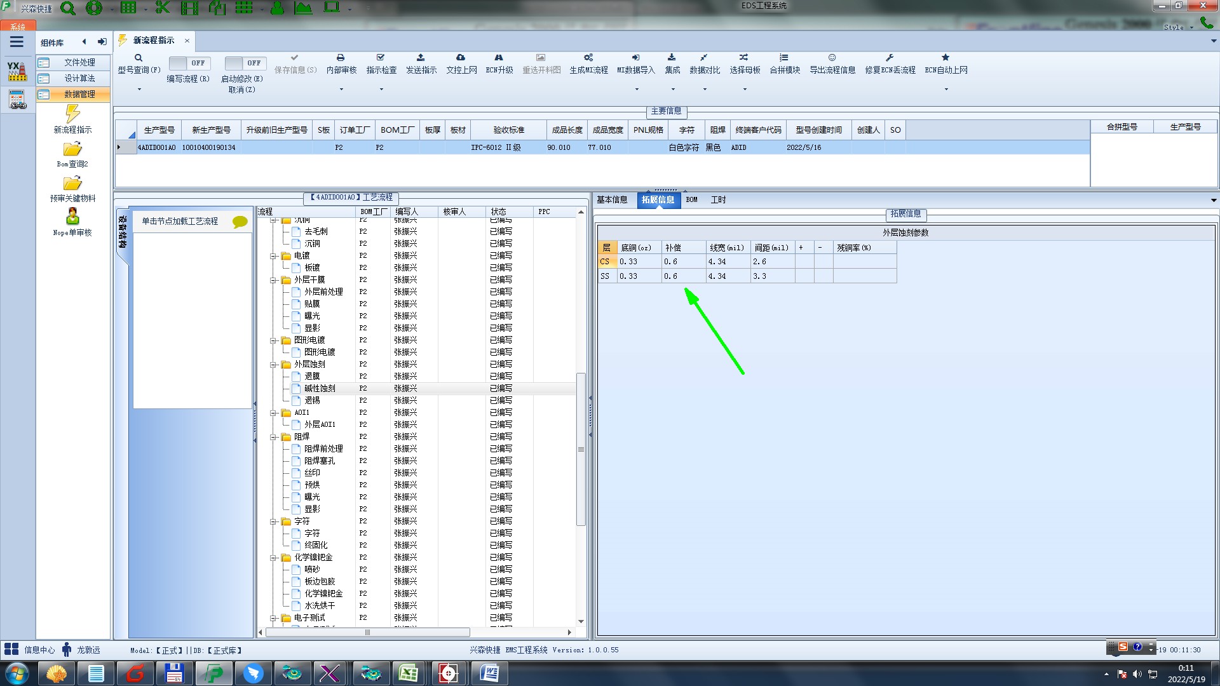Open dropdown arrow under 选择母板
1220x686 pixels.
[x=745, y=90]
